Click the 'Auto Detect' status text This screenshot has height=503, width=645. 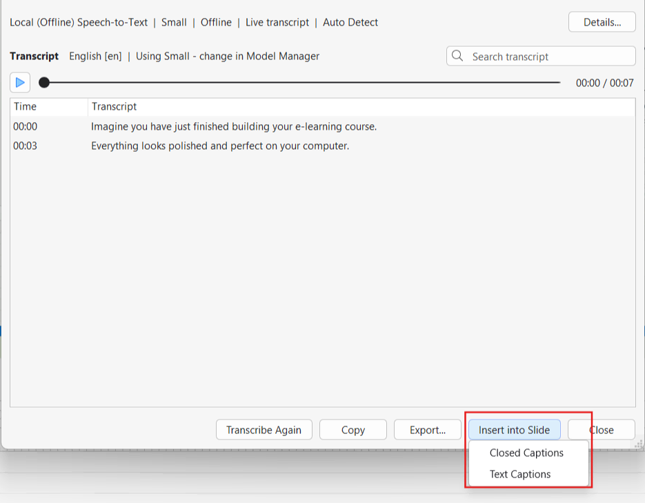[350, 22]
